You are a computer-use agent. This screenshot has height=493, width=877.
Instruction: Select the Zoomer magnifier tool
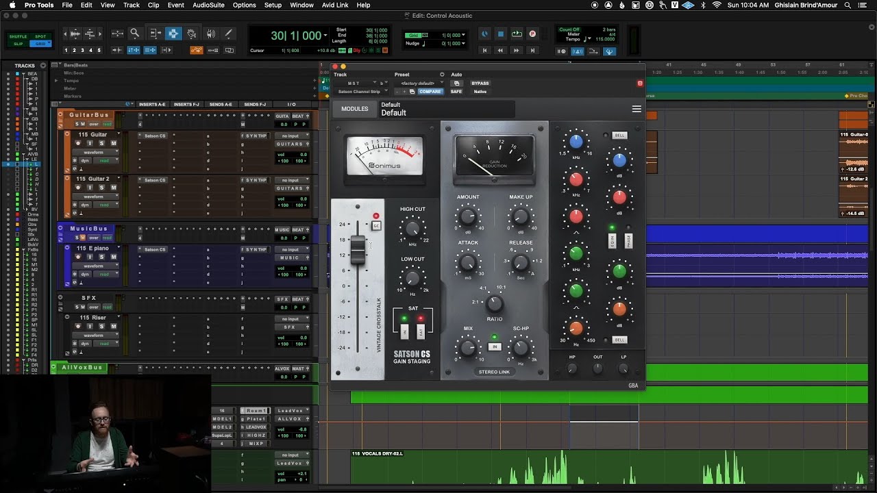pos(135,33)
